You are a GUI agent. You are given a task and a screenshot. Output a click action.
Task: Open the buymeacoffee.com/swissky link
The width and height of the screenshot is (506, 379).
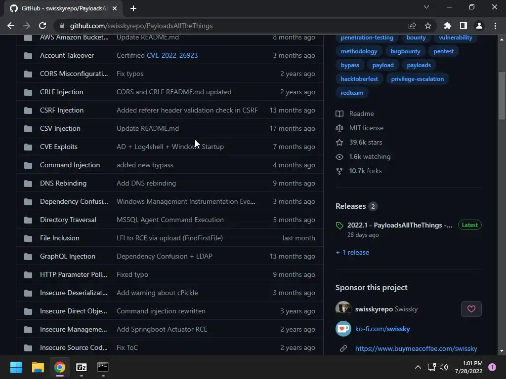(416, 348)
